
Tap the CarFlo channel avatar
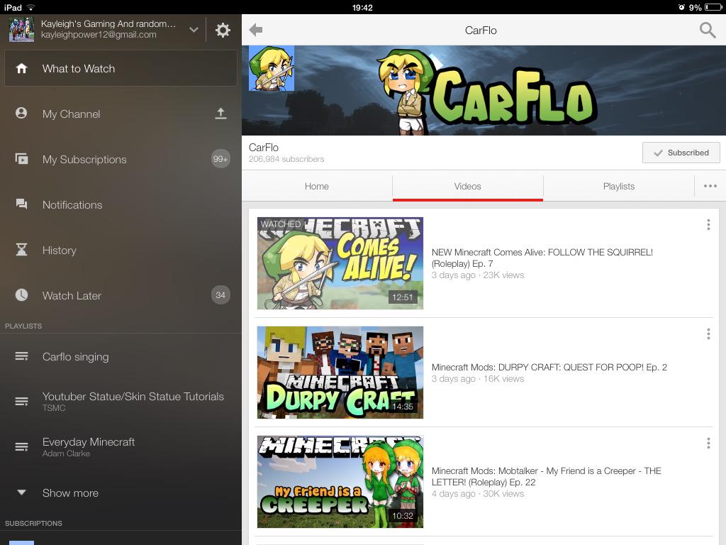coord(272,68)
